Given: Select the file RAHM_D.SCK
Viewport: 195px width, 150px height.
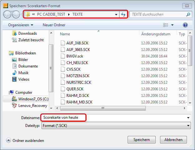Looking at the screenshot, I should pyautogui.click(x=78, y=96).
